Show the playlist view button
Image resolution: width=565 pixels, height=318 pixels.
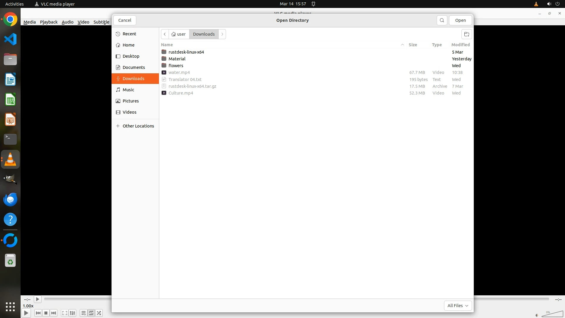[83, 313]
